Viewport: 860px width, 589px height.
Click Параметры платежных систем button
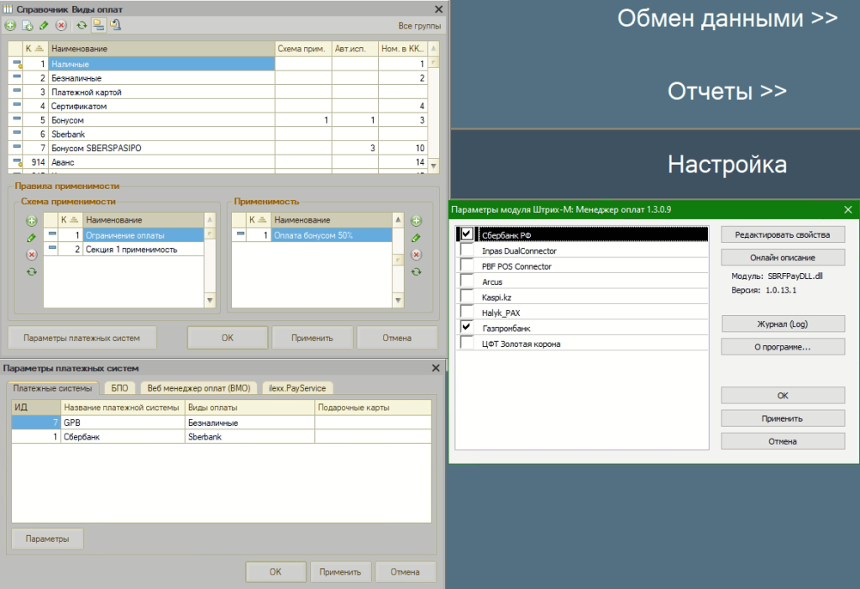tap(81, 338)
